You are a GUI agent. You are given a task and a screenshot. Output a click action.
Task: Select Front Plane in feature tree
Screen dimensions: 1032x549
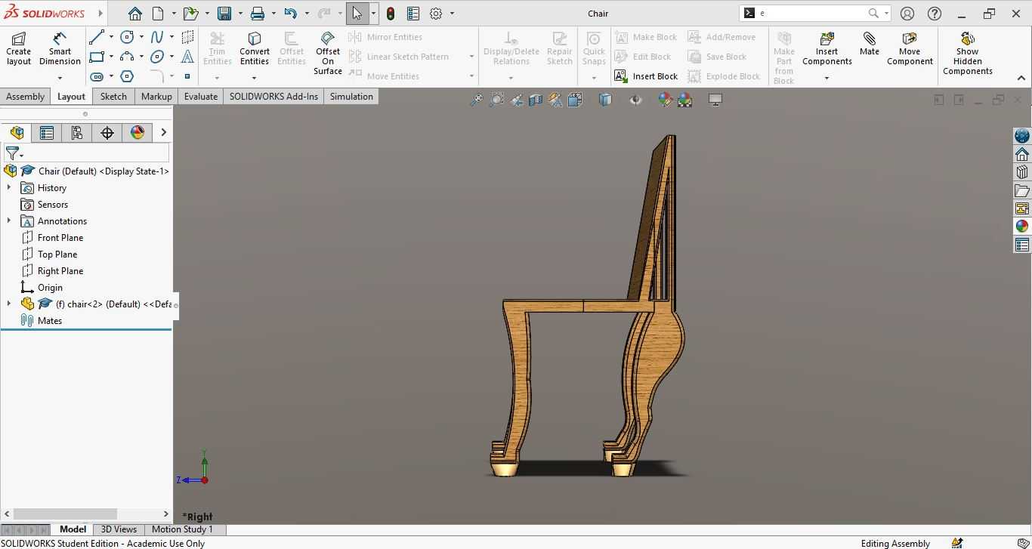point(60,238)
